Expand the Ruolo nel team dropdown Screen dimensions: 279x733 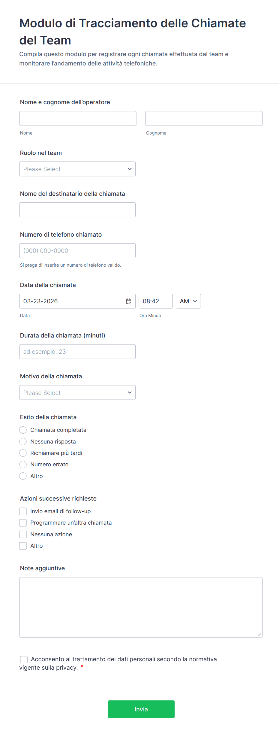77,169
